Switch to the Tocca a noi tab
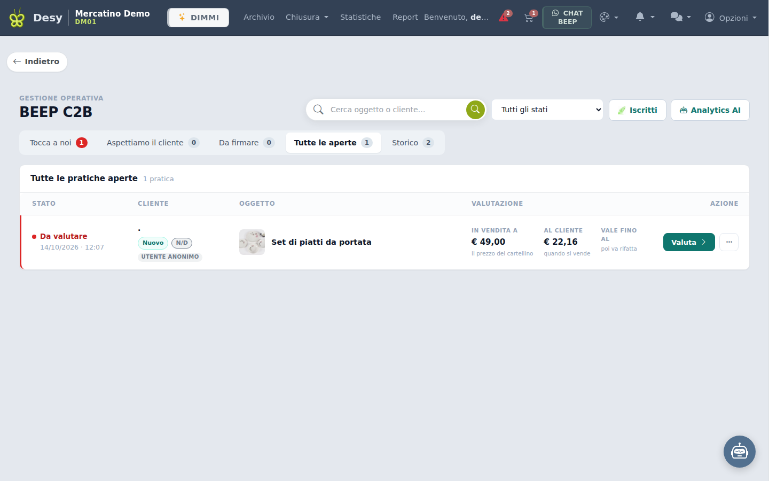Screen dimensions: 769x481 [58, 143]
